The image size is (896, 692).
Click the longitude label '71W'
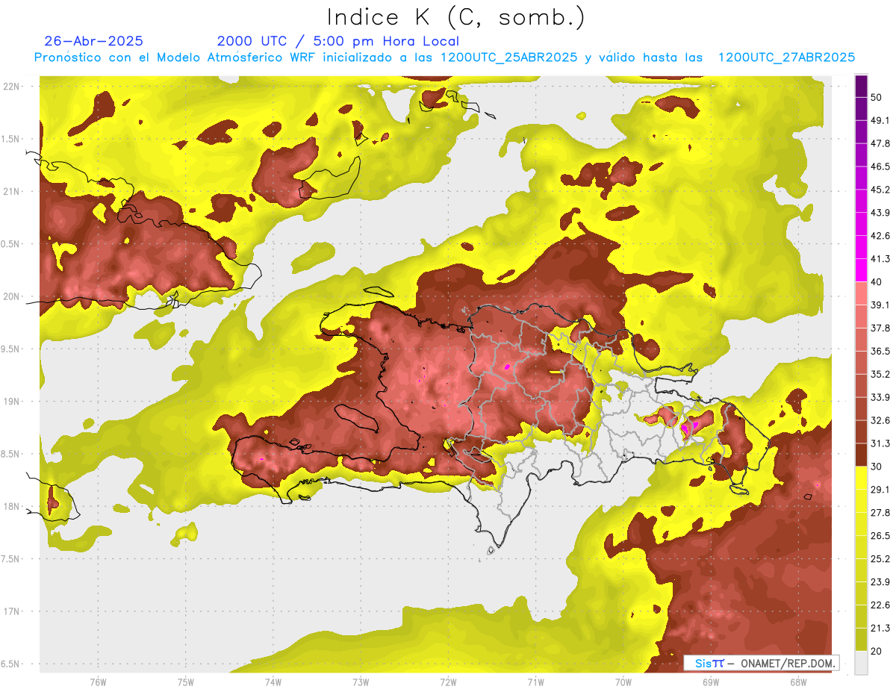(x=535, y=682)
